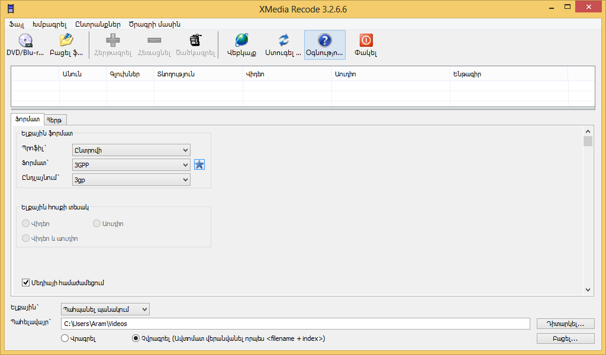Open a DVD/Blu-ray disc
The image size is (606, 355).
(x=25, y=45)
